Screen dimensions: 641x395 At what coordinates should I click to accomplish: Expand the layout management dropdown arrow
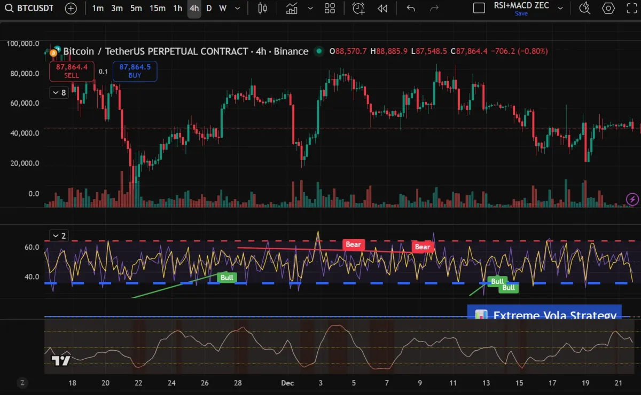560,8
